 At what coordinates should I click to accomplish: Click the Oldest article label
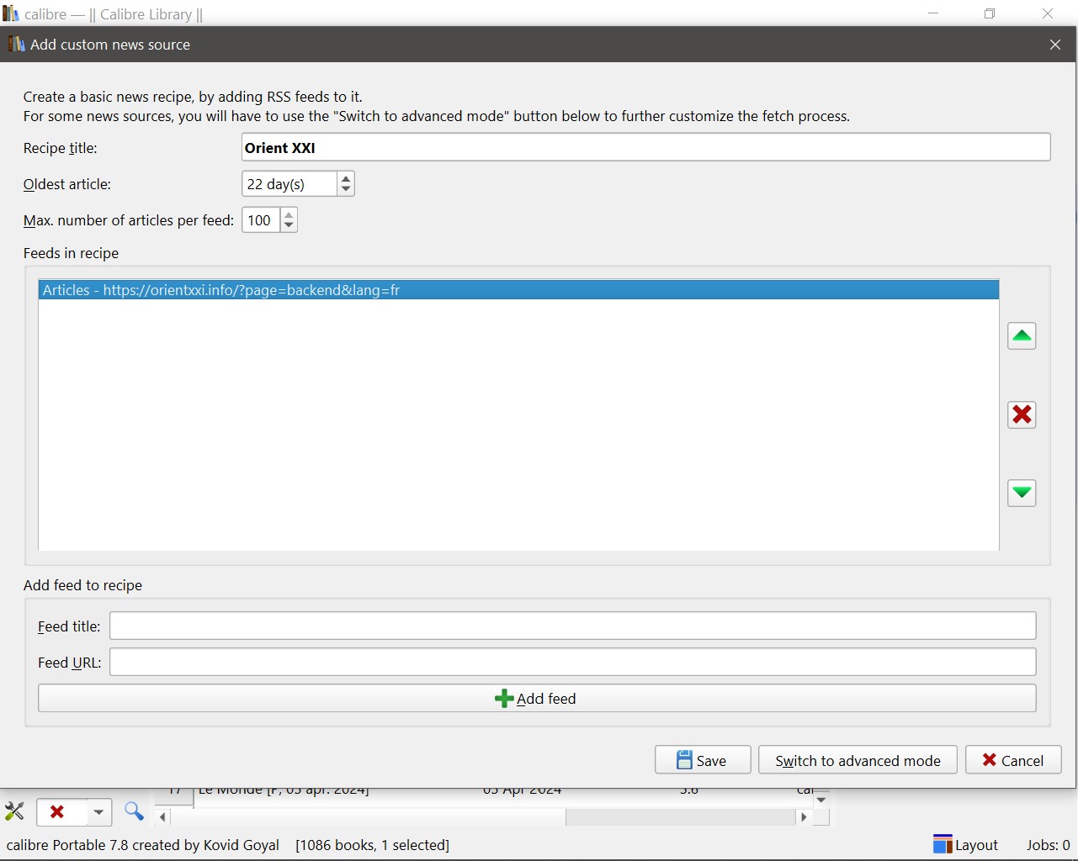67,184
